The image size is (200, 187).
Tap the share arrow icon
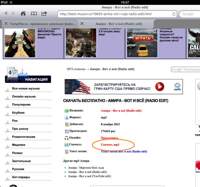click(44, 13)
